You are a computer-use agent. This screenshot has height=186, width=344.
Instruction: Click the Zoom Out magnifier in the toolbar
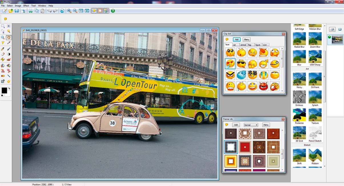pos(75,11)
